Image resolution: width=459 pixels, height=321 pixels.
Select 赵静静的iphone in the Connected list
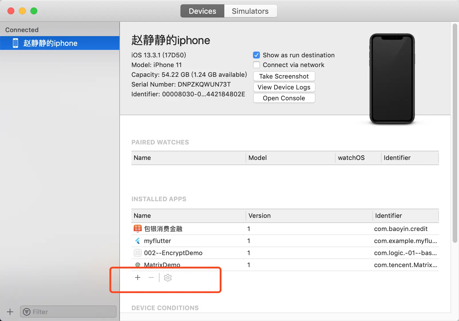(x=60, y=43)
